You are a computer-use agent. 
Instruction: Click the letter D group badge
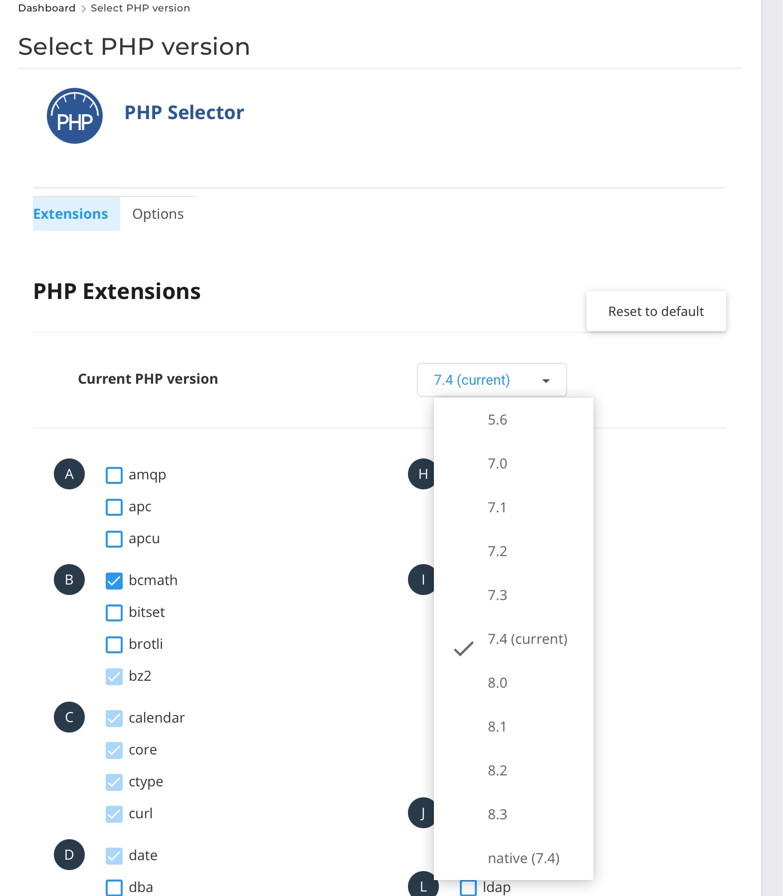(69, 855)
